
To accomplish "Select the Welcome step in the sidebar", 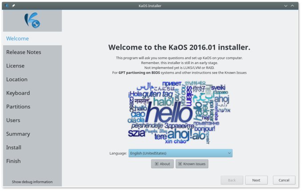I will pyautogui.click(x=32, y=39).
